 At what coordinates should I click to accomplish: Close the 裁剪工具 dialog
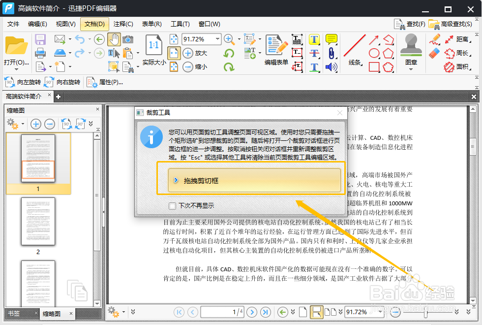(x=340, y=113)
